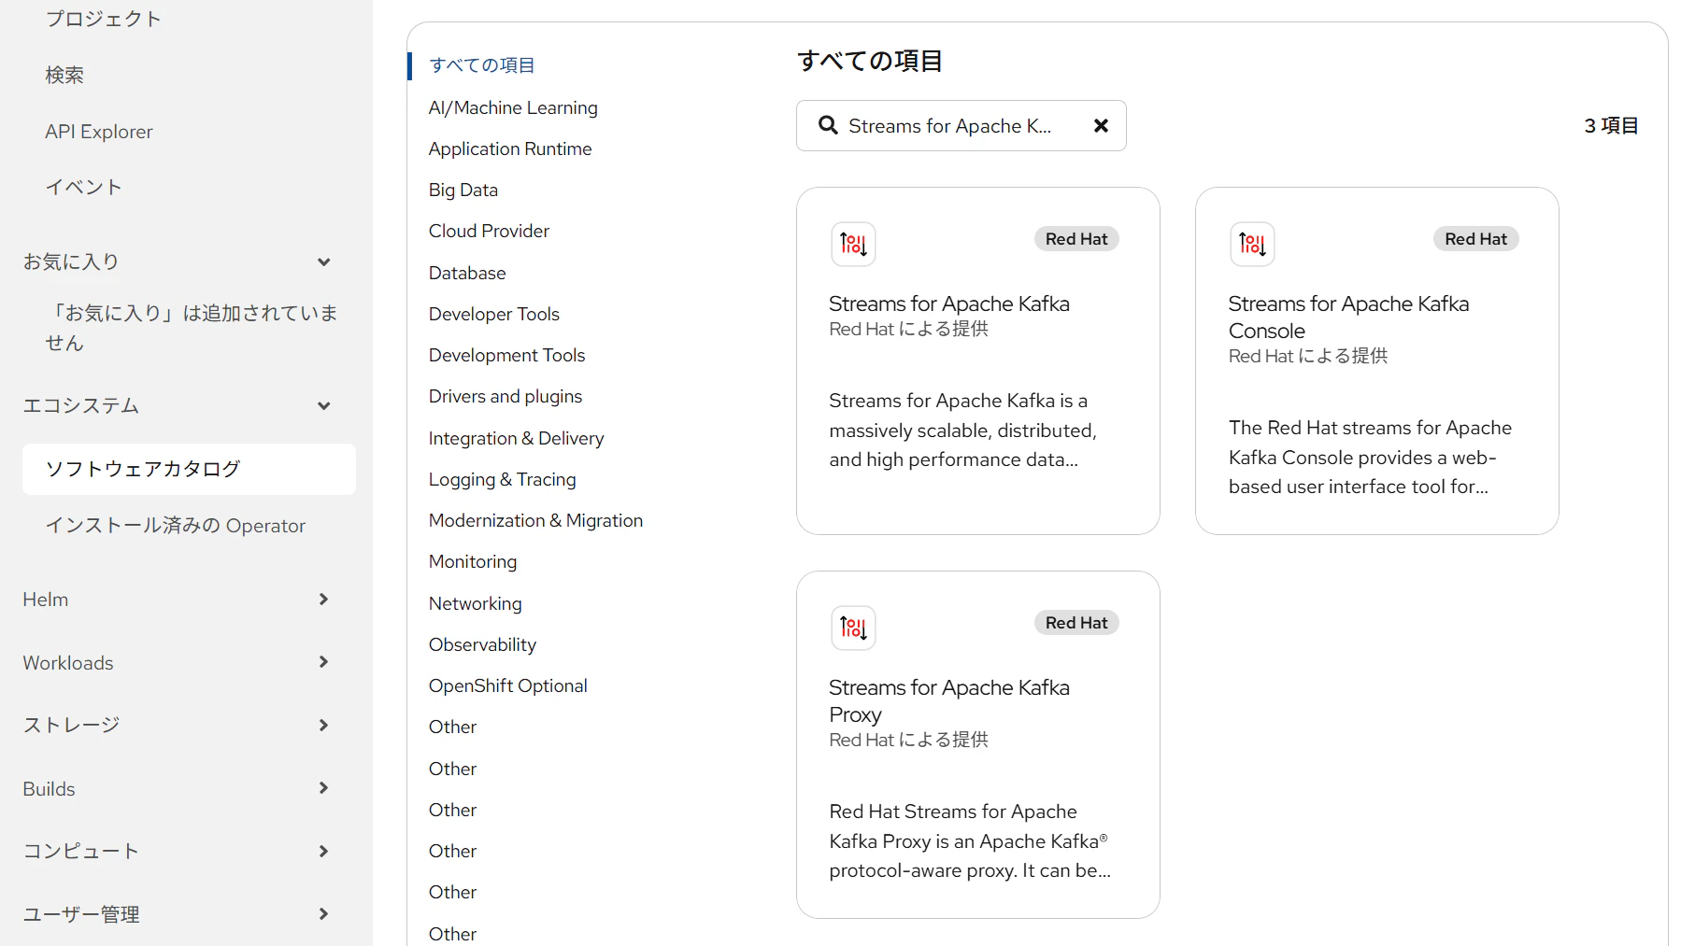Image resolution: width=1695 pixels, height=946 pixels.
Task: Filter by Modernization & Migration
Action: pos(536,520)
